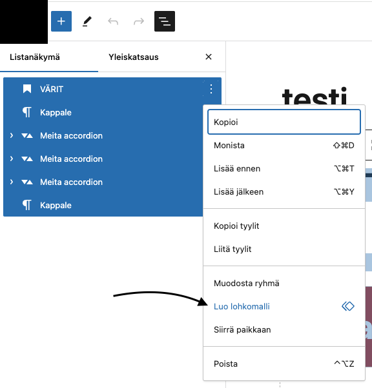372x388 pixels.
Task: Open options three-dot menu for VÄRIT
Action: pyautogui.click(x=211, y=89)
